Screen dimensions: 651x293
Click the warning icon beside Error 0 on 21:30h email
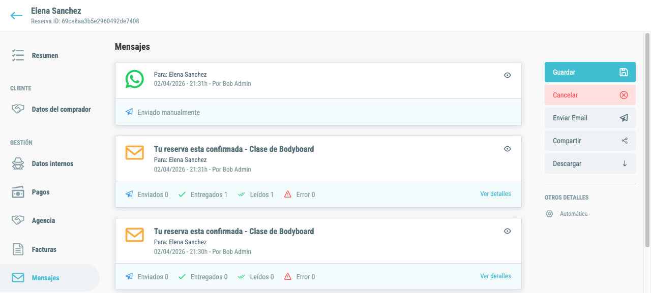(x=288, y=277)
